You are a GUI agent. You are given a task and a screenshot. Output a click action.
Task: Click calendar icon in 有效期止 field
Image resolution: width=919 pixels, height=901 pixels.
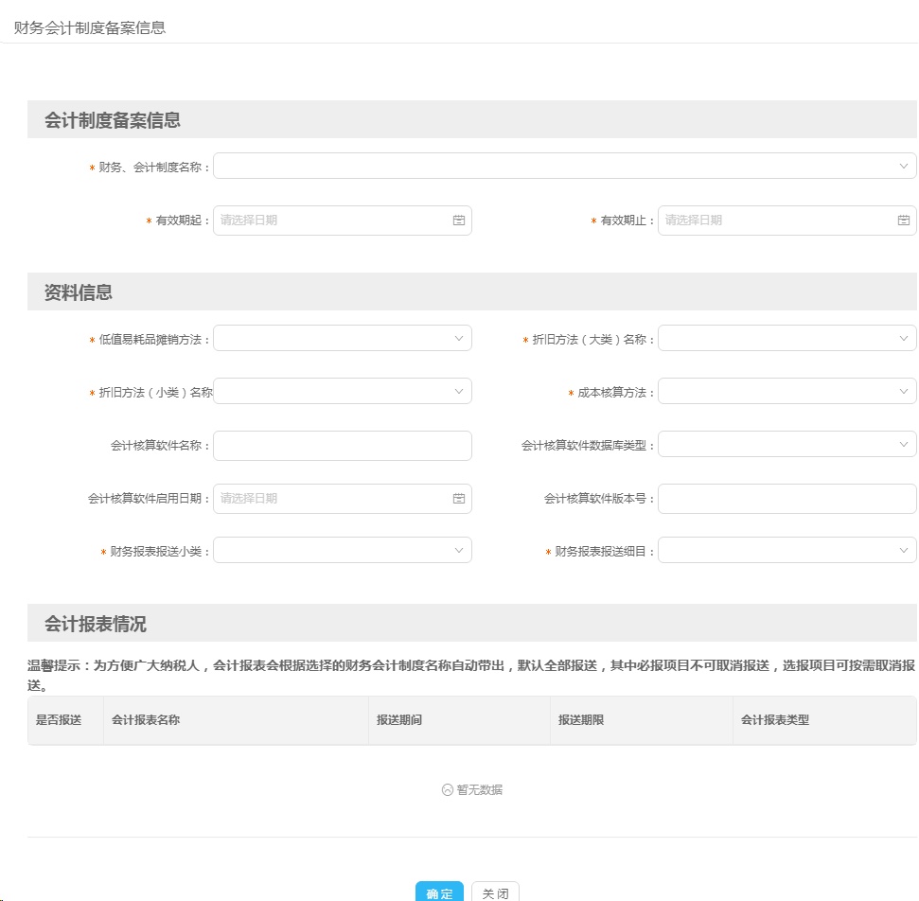[x=903, y=221]
